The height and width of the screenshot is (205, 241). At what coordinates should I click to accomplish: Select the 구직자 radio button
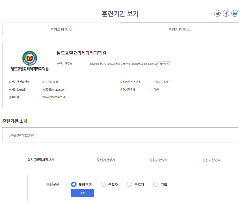(x=103, y=184)
